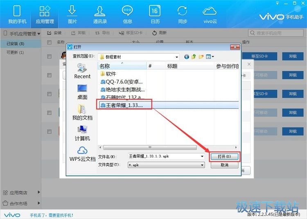This screenshot has width=307, height=219.
Task: Click scrollbar left arrow in file list
Action: [100, 147]
